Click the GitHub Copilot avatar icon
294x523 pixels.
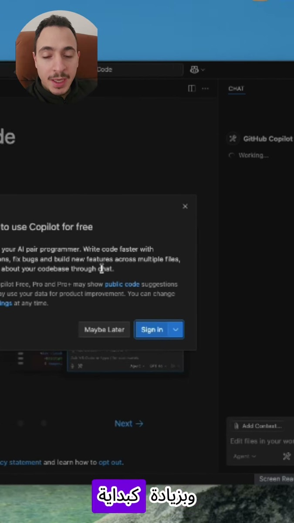[233, 139]
